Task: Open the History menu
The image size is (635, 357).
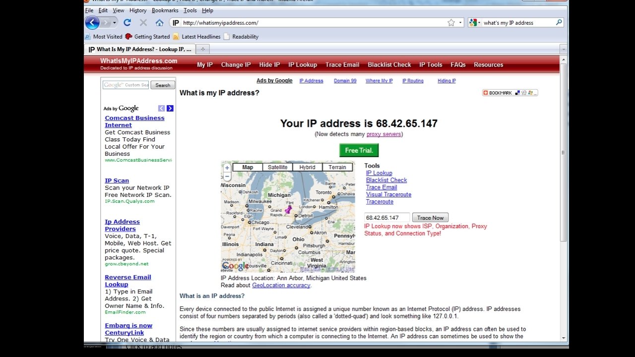Action: point(138,10)
